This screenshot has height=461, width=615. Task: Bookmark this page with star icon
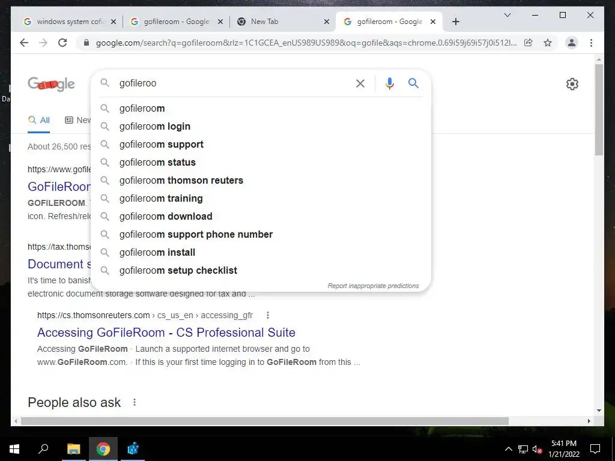pyautogui.click(x=548, y=43)
